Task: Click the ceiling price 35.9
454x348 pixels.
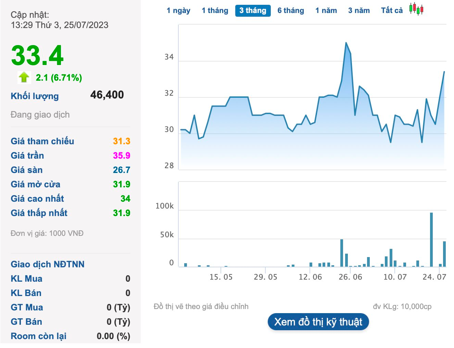Action: pyautogui.click(x=122, y=156)
